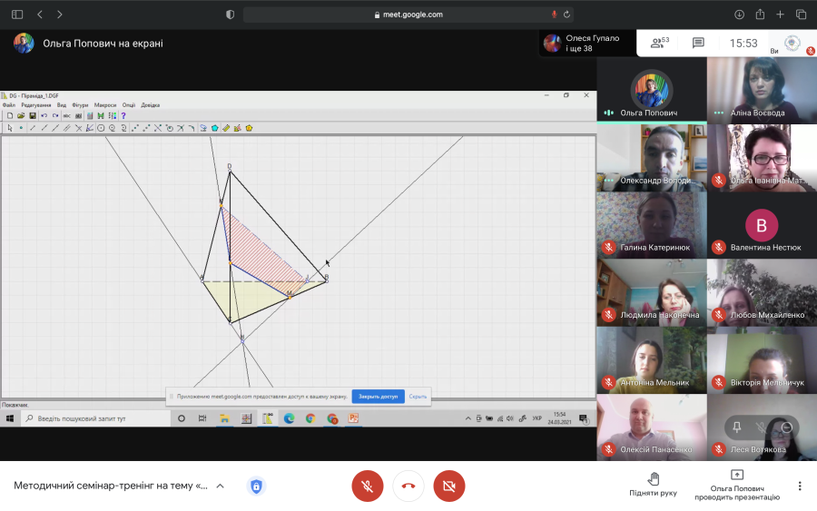Select Олексій Панасенко video tile
This screenshot has width=817, height=511.
coord(652,427)
